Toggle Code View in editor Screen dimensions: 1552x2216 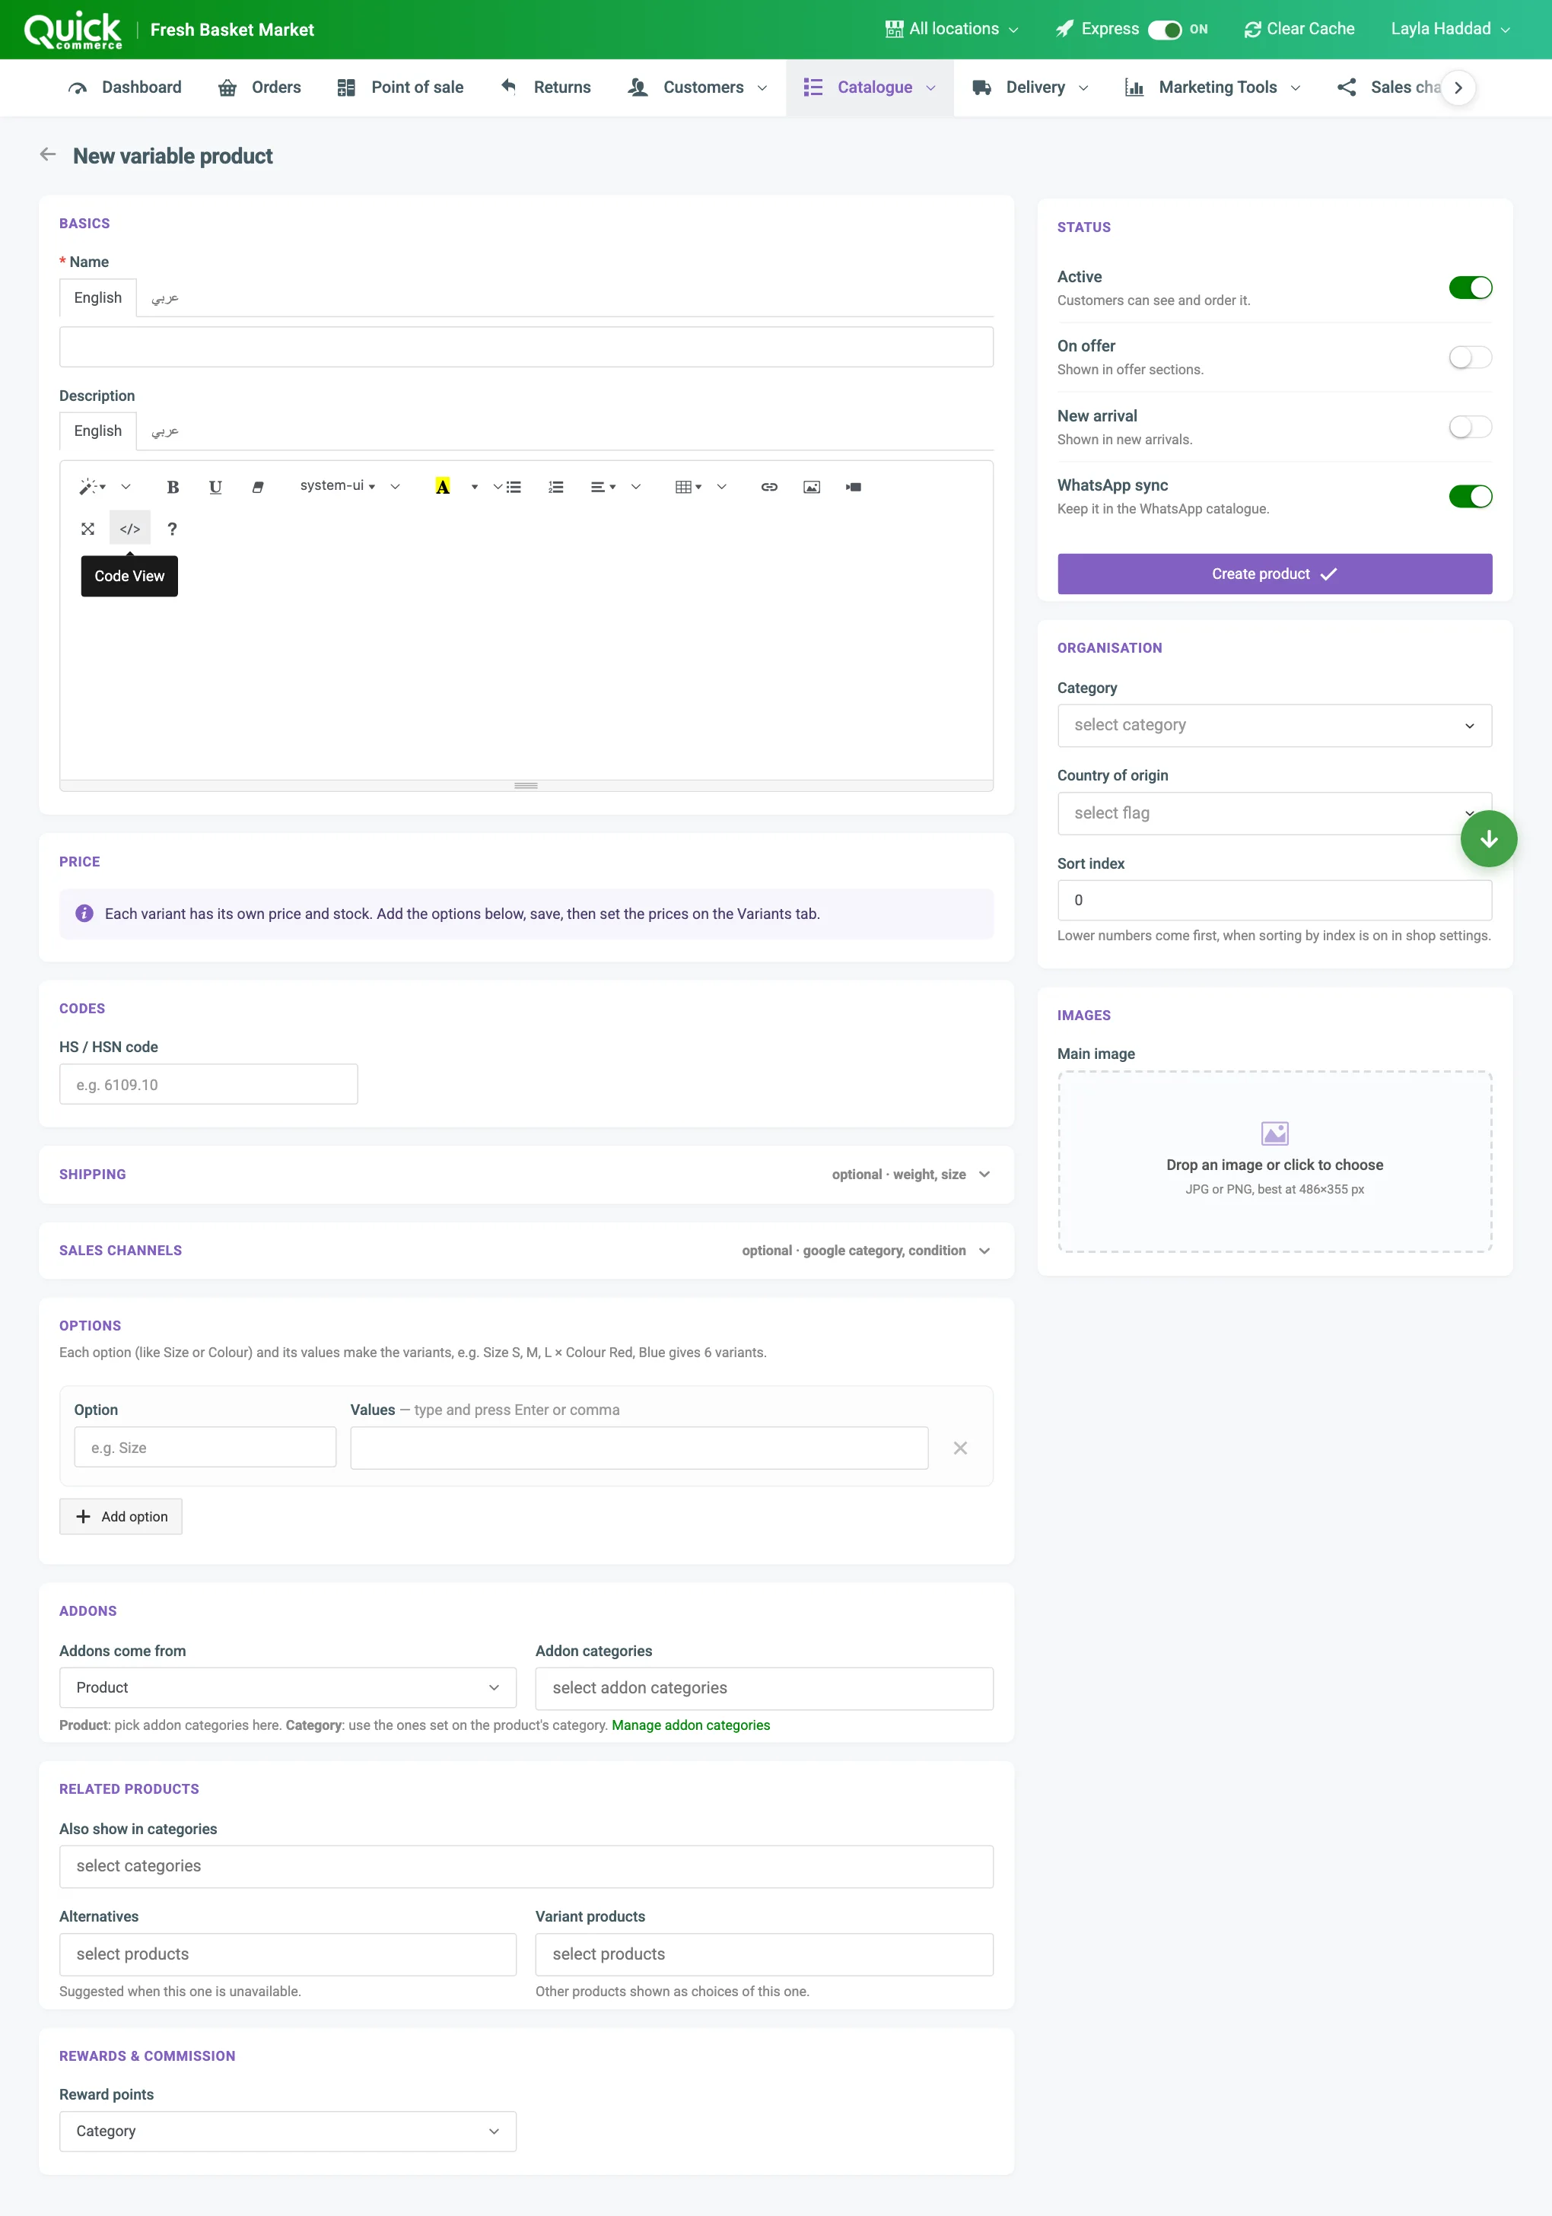[130, 528]
